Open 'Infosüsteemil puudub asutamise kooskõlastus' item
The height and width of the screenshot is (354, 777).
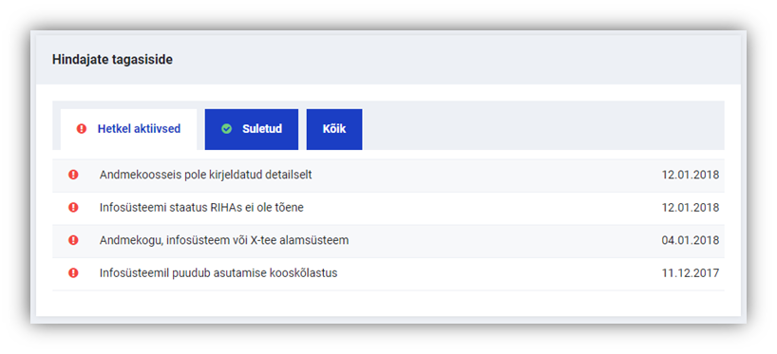coord(218,272)
